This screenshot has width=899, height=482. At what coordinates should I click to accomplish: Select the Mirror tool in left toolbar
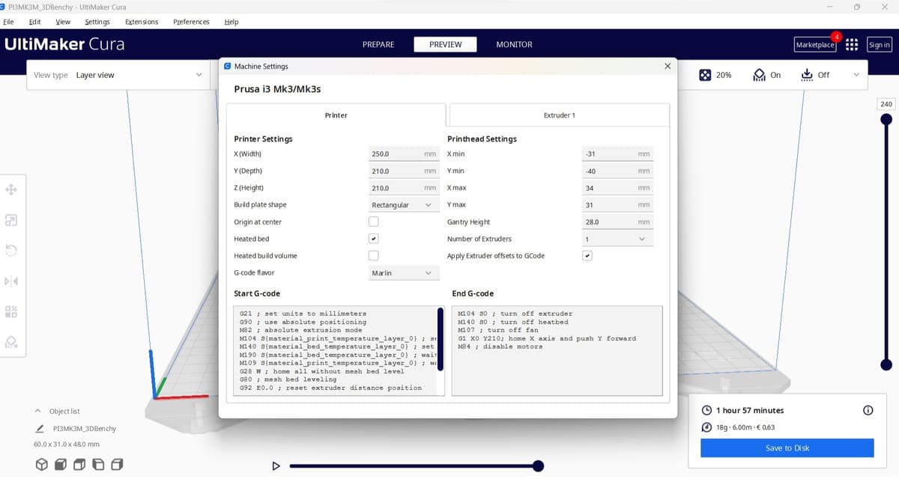11,281
